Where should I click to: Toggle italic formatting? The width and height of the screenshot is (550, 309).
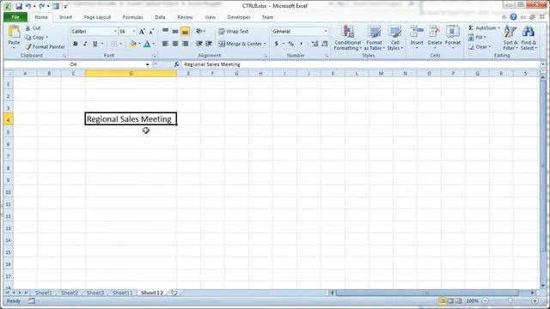85,44
